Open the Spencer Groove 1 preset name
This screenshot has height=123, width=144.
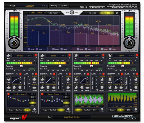(x=54, y=94)
